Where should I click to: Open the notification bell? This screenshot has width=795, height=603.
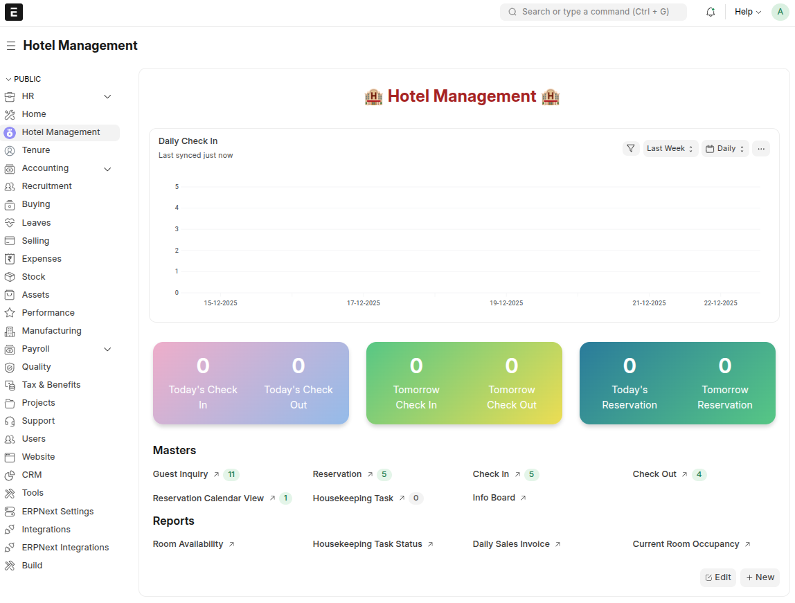pyautogui.click(x=711, y=12)
